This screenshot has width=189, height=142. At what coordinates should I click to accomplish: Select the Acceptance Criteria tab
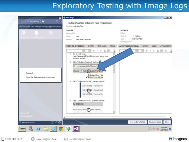(x=129, y=46)
